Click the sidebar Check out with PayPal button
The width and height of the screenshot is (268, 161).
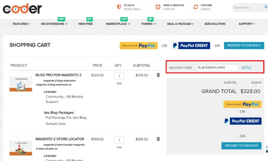[x=242, y=104]
